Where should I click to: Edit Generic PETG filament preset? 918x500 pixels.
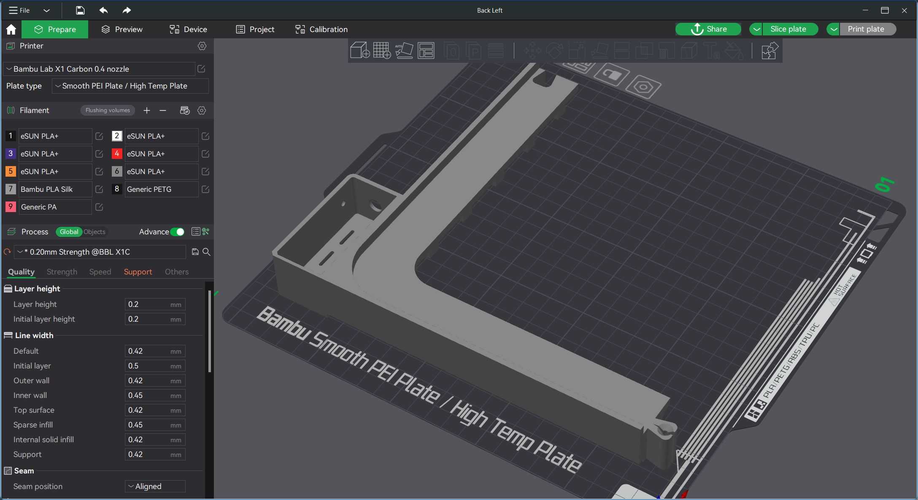point(205,189)
